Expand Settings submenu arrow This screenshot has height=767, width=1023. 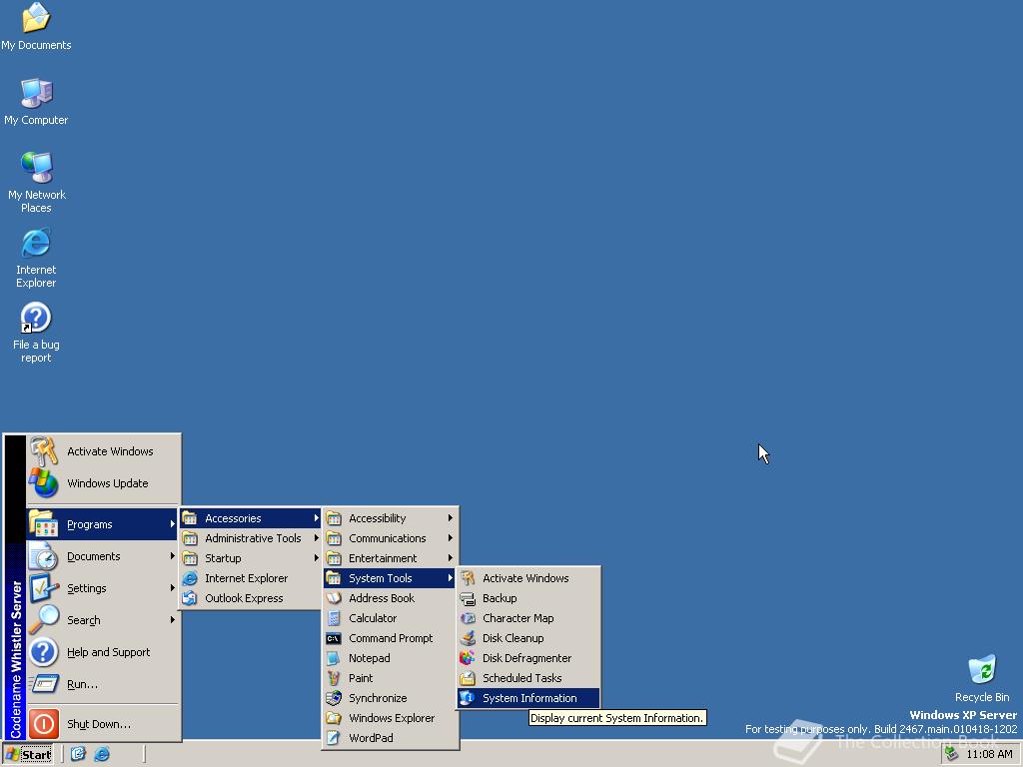pos(172,588)
